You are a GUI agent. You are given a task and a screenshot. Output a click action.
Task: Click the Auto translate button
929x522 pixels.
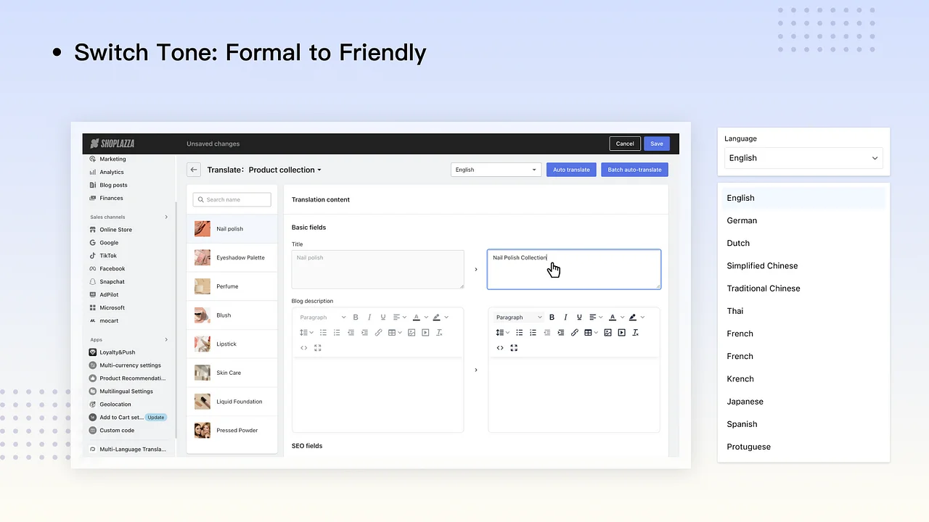(571, 169)
